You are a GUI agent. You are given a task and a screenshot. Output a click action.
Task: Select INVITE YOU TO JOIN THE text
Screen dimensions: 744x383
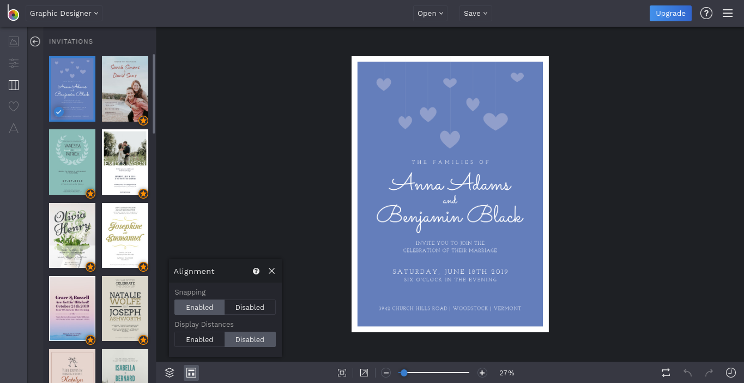point(450,243)
